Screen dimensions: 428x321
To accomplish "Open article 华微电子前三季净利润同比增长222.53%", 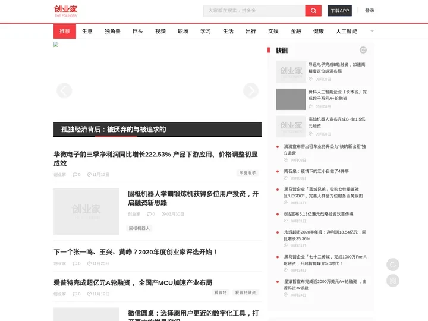I will 156,159.
